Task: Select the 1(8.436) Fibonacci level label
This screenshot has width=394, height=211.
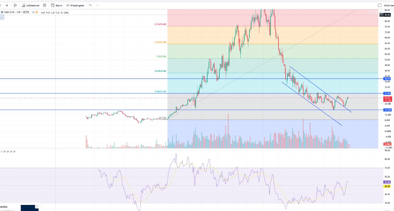Action: pyautogui.click(x=162, y=118)
